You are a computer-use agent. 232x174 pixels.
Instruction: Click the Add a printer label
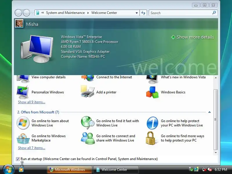pyautogui.click(x=106, y=92)
